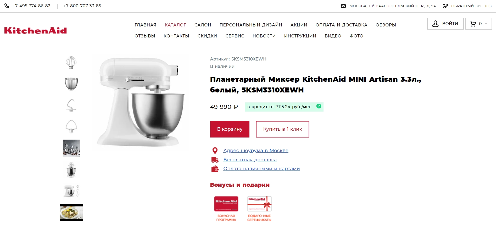The image size is (496, 231).
Task: Open the АКЦИИ menu item
Action: coord(299,25)
